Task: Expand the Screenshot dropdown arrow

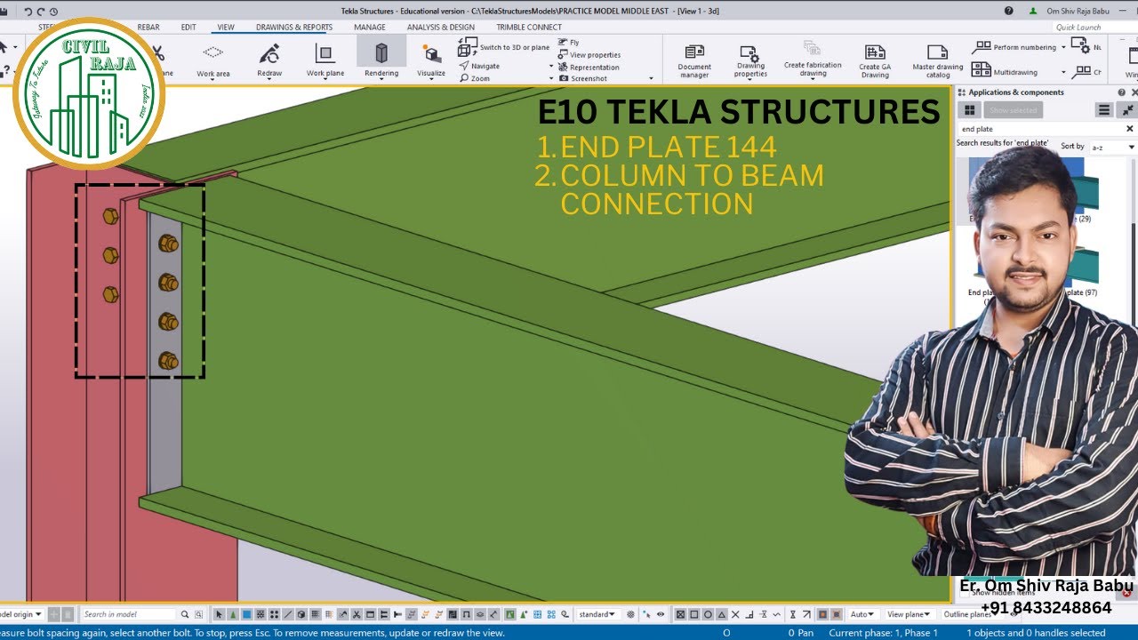Action: [651, 79]
